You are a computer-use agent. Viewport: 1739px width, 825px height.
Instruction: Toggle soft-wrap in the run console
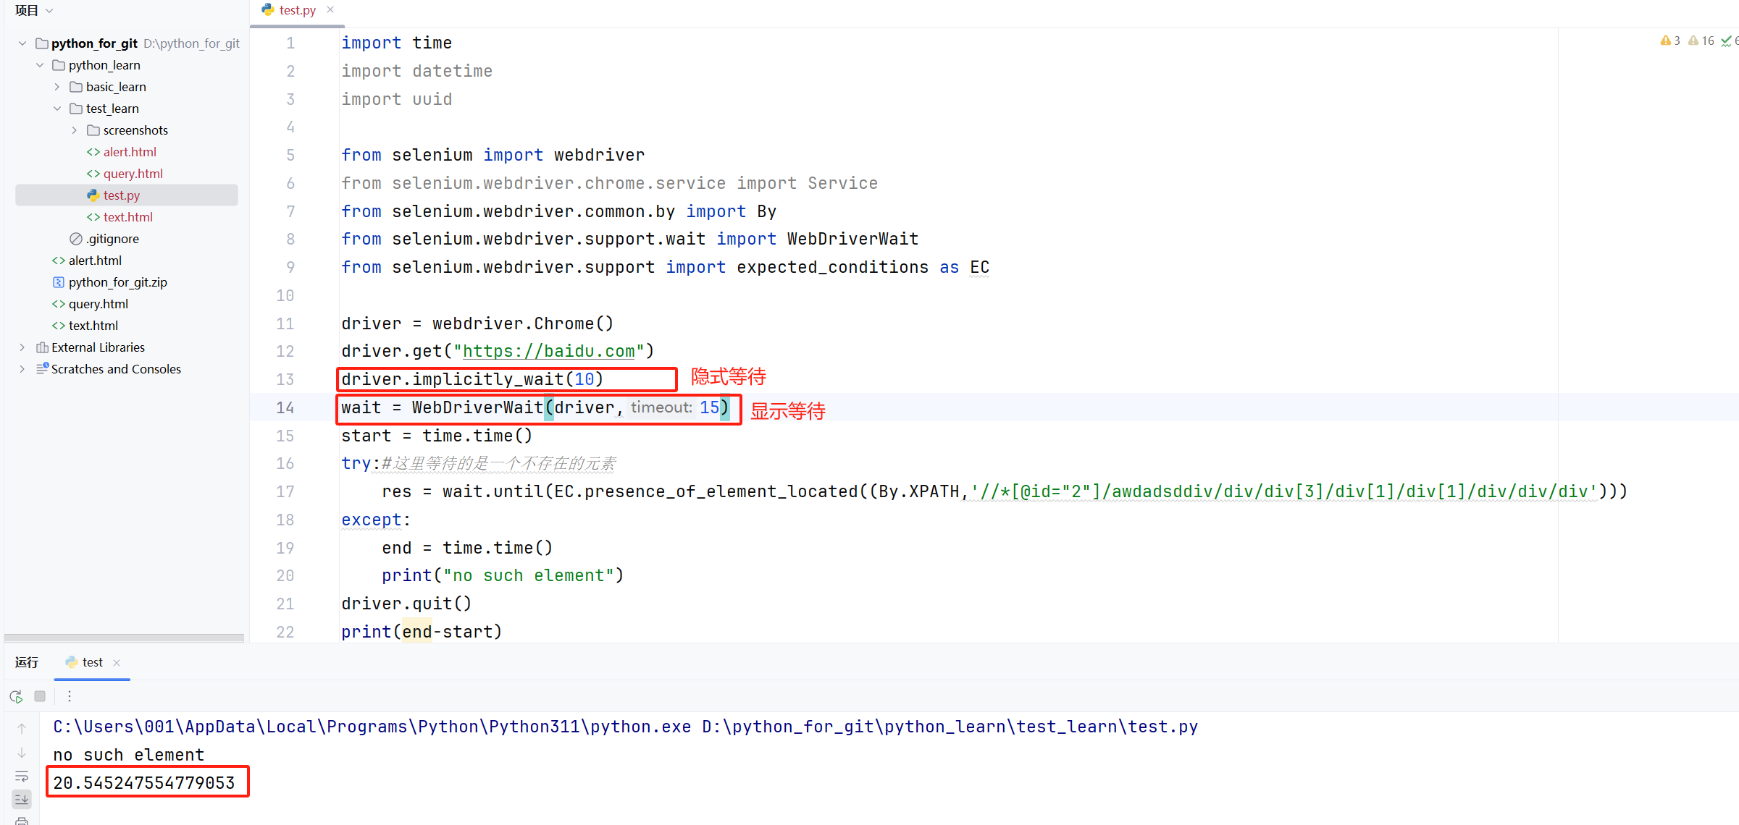pos(22,777)
